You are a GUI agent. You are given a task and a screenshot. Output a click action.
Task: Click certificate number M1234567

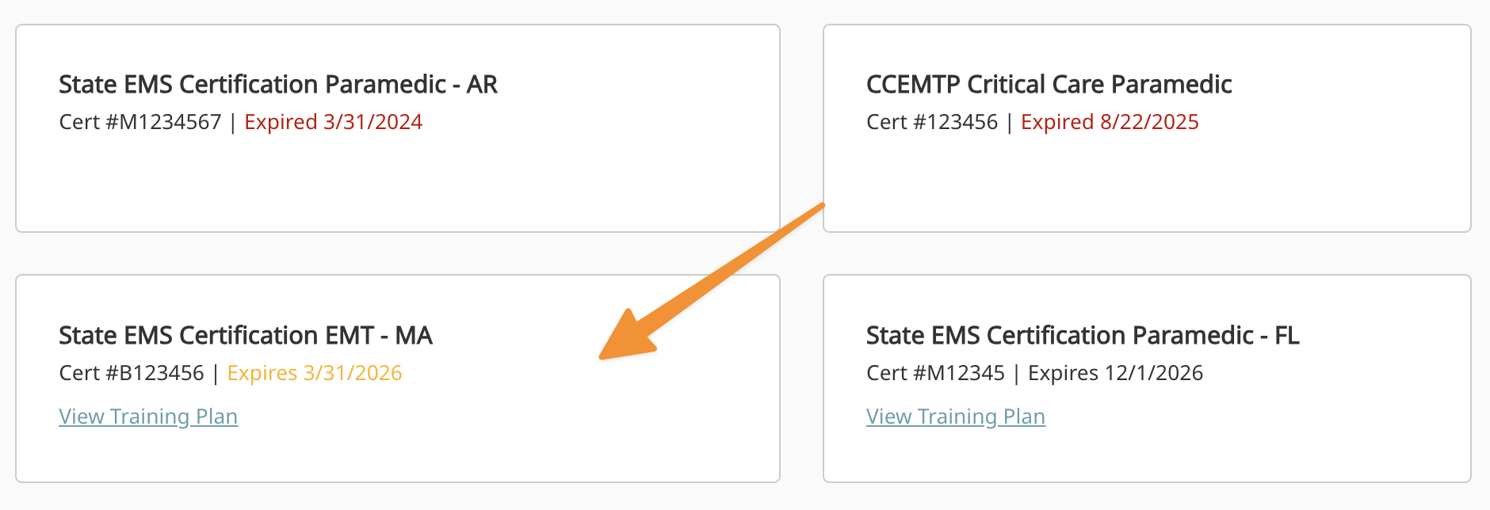click(x=140, y=122)
